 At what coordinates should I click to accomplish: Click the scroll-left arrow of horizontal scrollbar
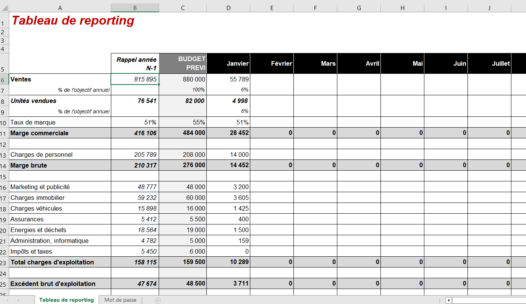click(449, 300)
